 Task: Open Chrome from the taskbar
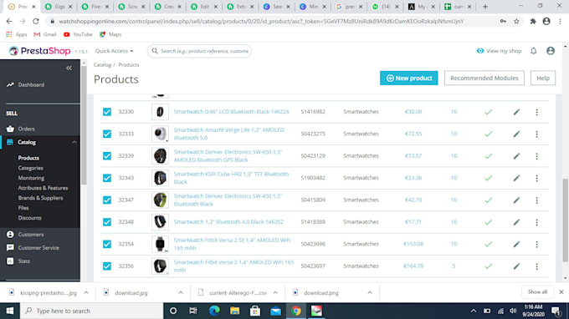296,311
